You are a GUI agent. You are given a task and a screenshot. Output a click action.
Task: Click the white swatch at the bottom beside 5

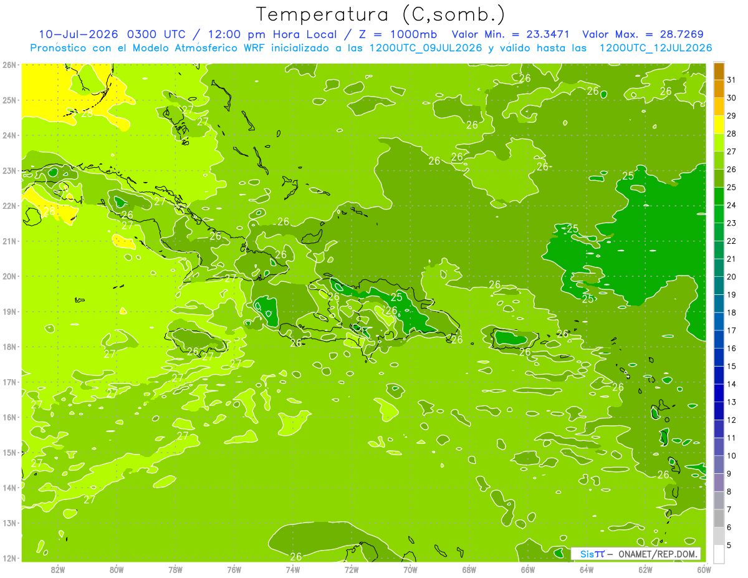click(719, 554)
